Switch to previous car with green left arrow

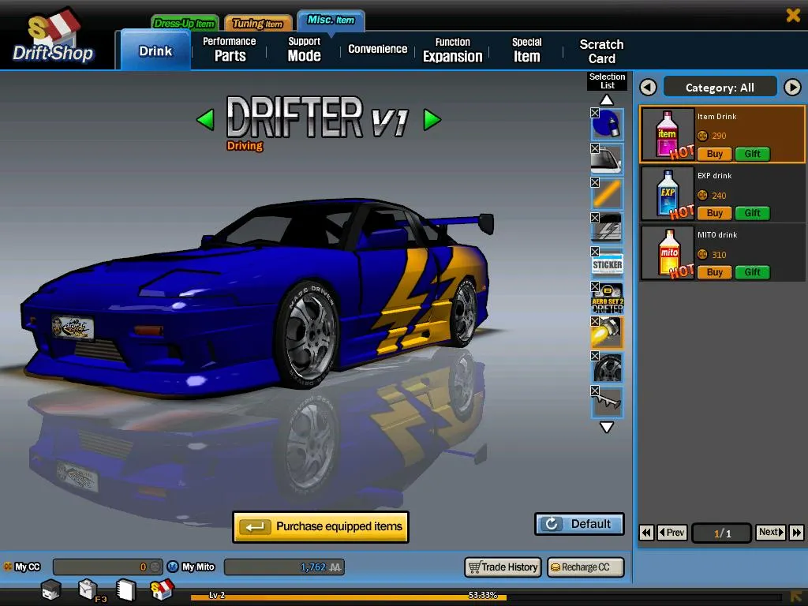coord(206,120)
